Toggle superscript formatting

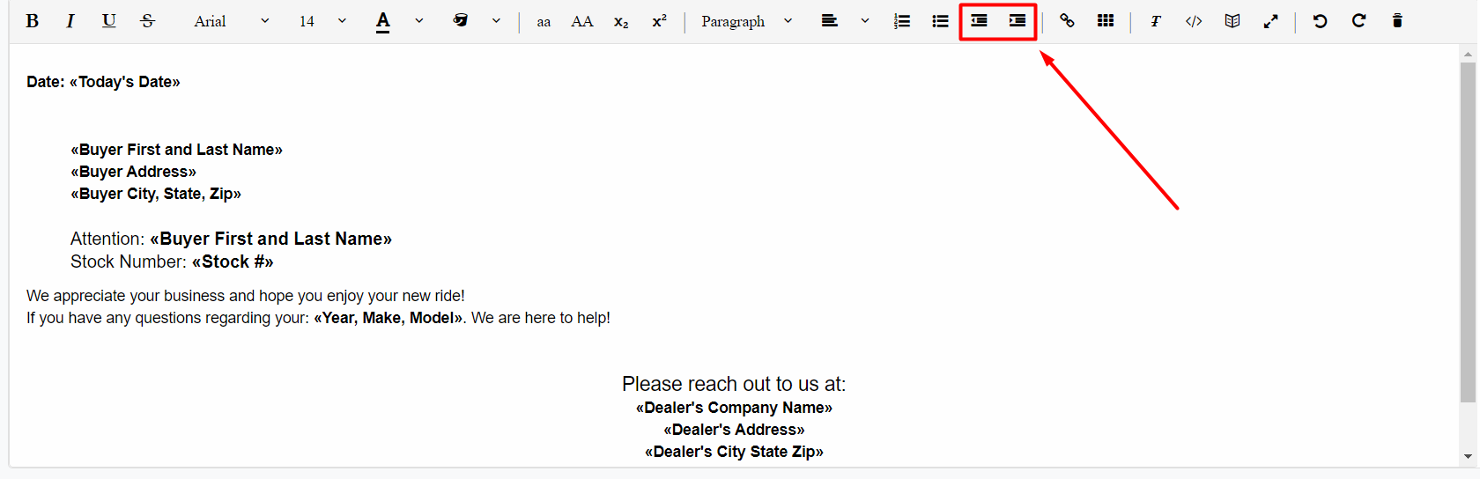coord(659,21)
